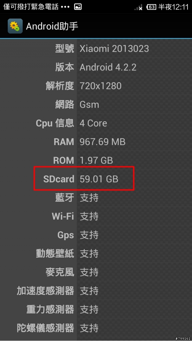The image size is (192, 341).
Task: Select the 動態壁紙 支持 row
Action: pos(96,254)
